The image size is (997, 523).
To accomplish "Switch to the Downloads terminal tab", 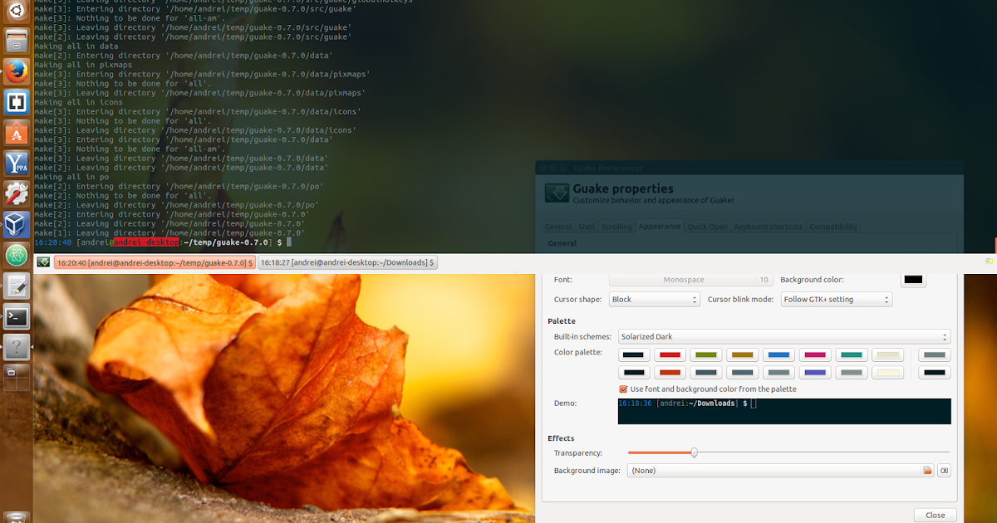I will pos(346,261).
